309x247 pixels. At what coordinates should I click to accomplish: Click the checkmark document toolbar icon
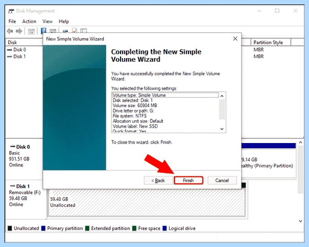pos(75,31)
